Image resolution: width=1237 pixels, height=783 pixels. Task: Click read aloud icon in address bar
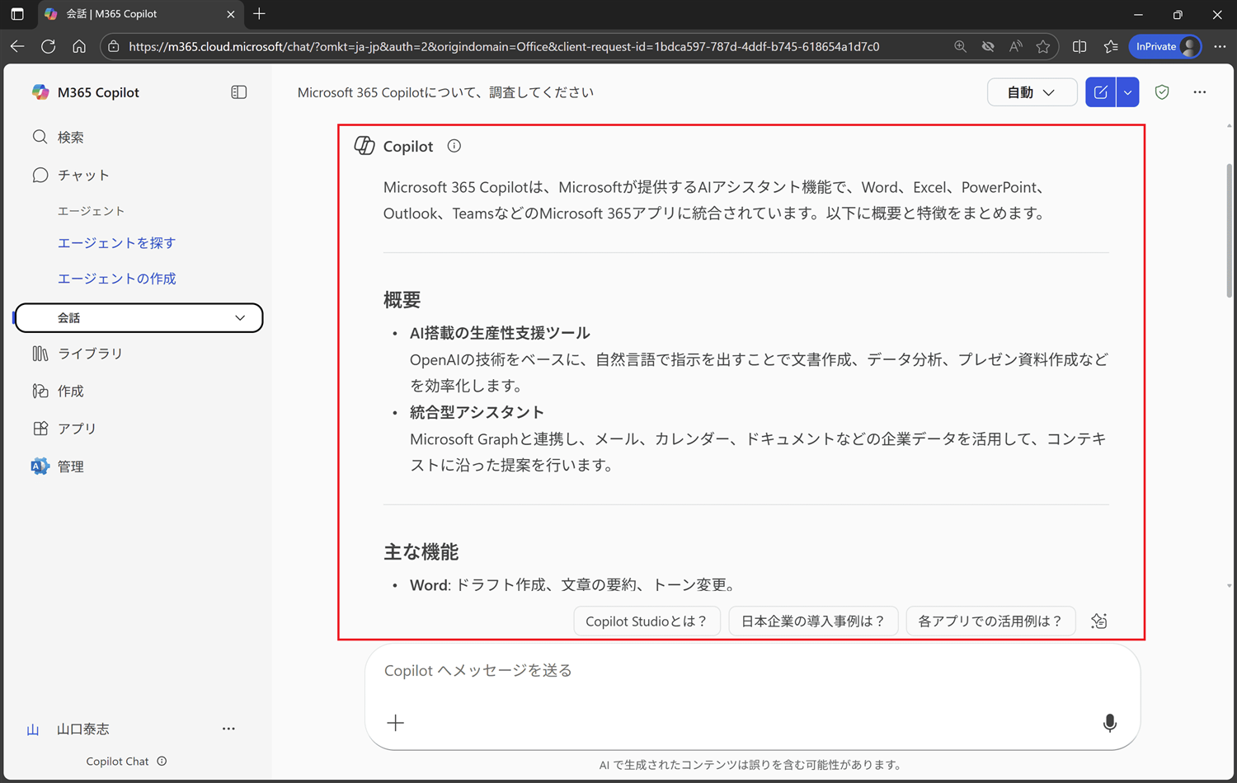(1015, 46)
